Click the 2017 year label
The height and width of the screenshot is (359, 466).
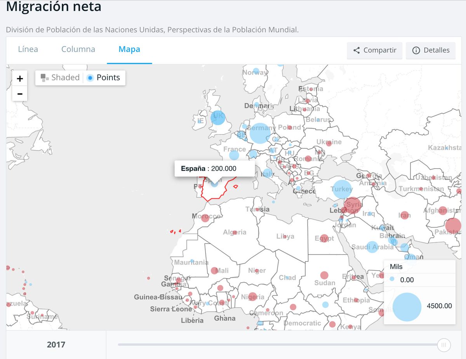(x=56, y=344)
